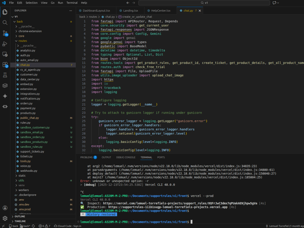The width and height of the screenshot is (304, 228).
Task: Collapse the back folder
Action: tap(15, 22)
